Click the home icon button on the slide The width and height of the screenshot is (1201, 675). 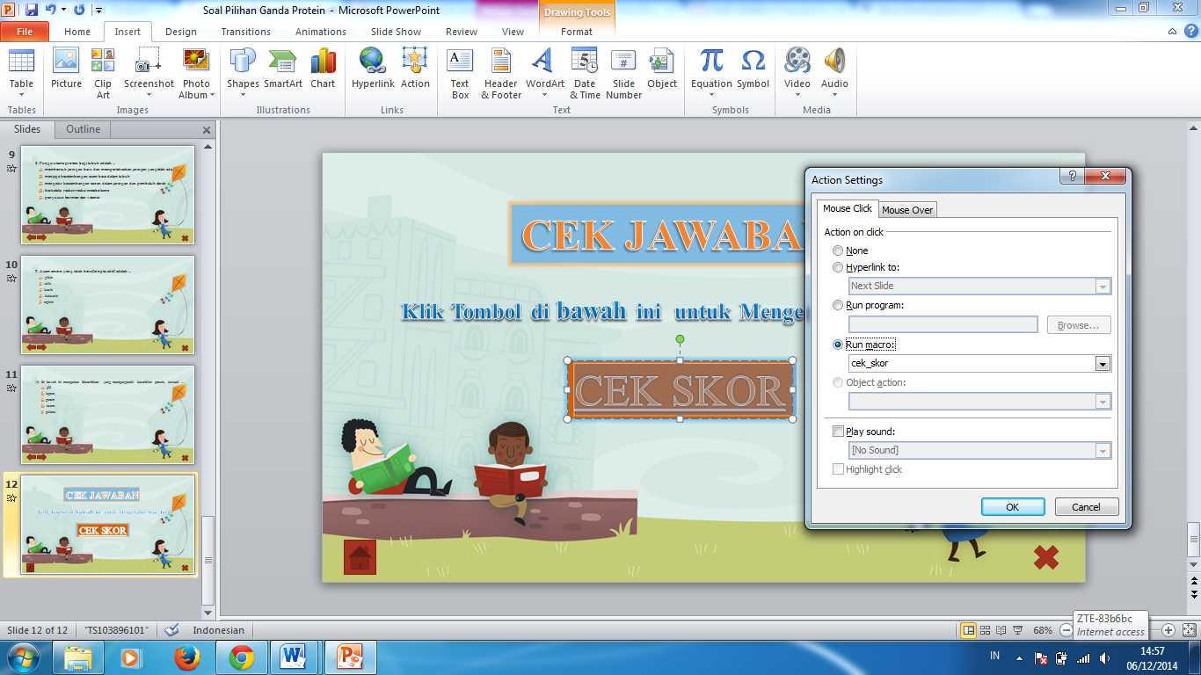coord(360,557)
